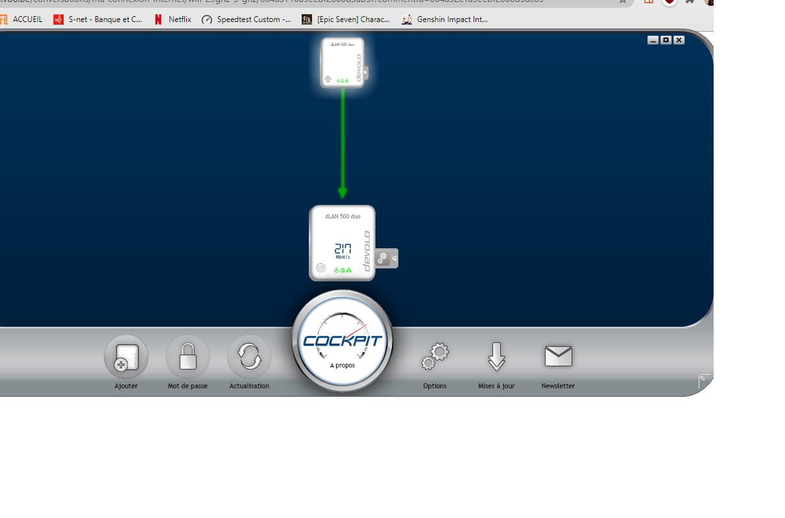Image resolution: width=785 pixels, height=518 pixels.
Task: Open the Options gears icon
Action: point(435,357)
